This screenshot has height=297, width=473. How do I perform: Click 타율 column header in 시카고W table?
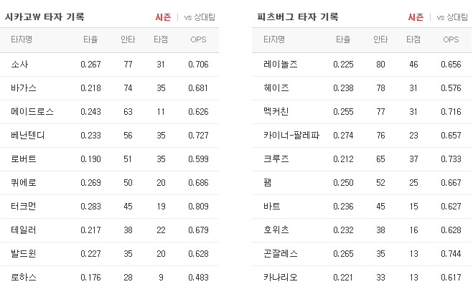point(90,39)
